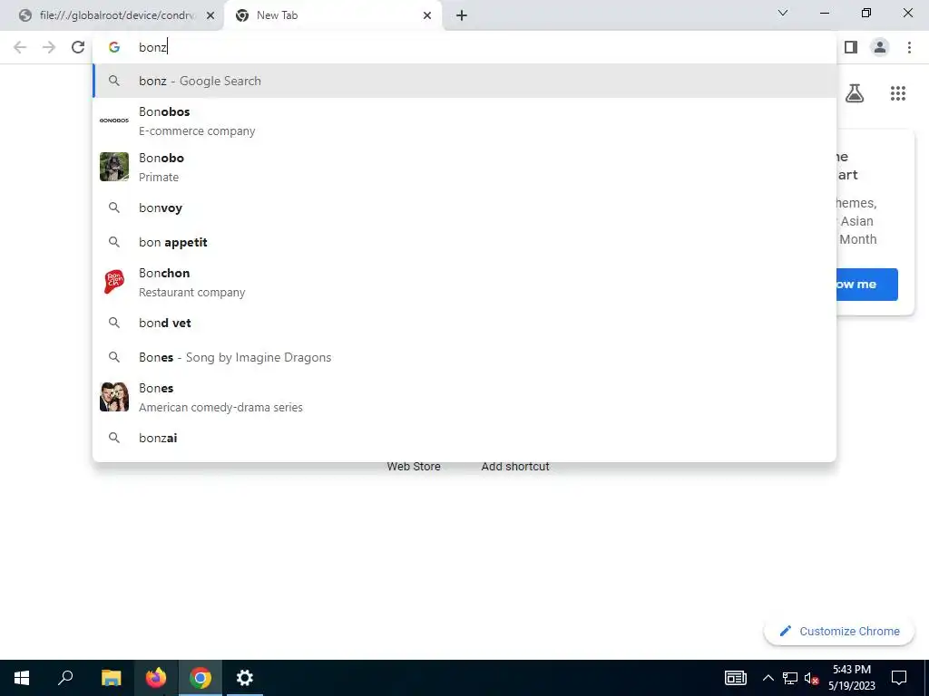Screen dimensions: 929x696
Task: Click the search icon beside 'bonvoy'
Action: pyautogui.click(x=113, y=208)
